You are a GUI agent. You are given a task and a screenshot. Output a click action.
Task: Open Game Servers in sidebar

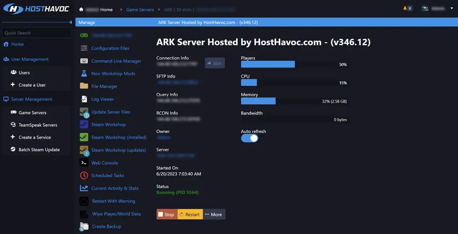tap(32, 113)
